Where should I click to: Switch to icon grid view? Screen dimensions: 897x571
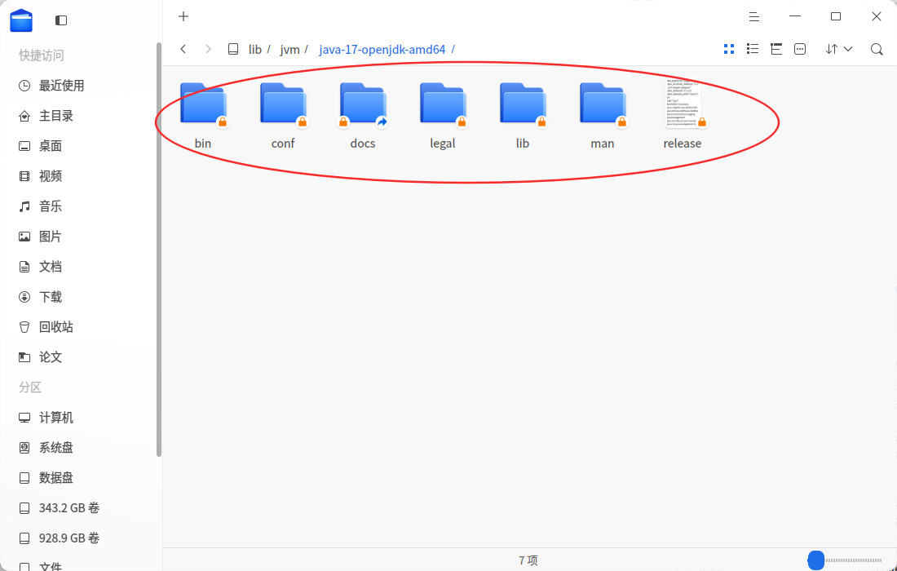pos(729,49)
